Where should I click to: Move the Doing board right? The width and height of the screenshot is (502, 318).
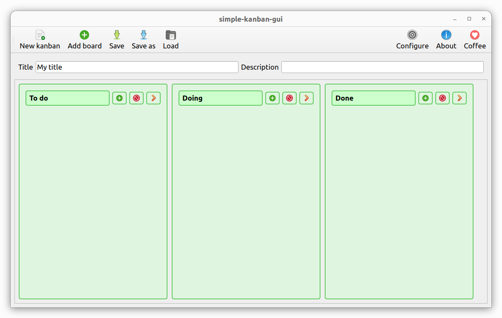point(306,98)
